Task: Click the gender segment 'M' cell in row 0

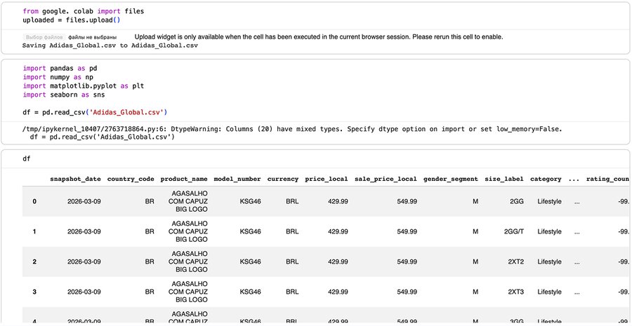Action: [x=475, y=201]
